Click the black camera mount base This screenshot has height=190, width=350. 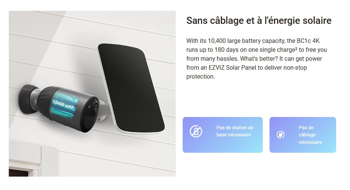tap(26, 99)
